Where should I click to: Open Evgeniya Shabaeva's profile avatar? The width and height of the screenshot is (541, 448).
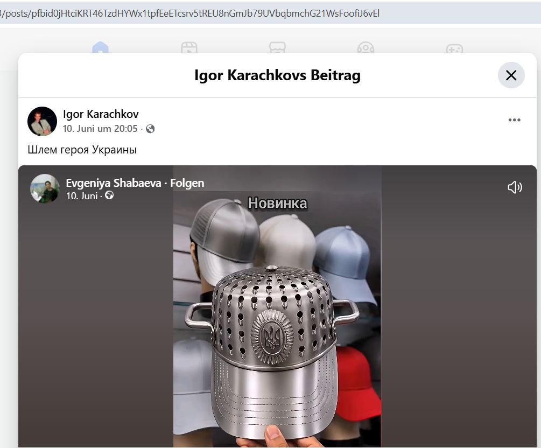(45, 188)
